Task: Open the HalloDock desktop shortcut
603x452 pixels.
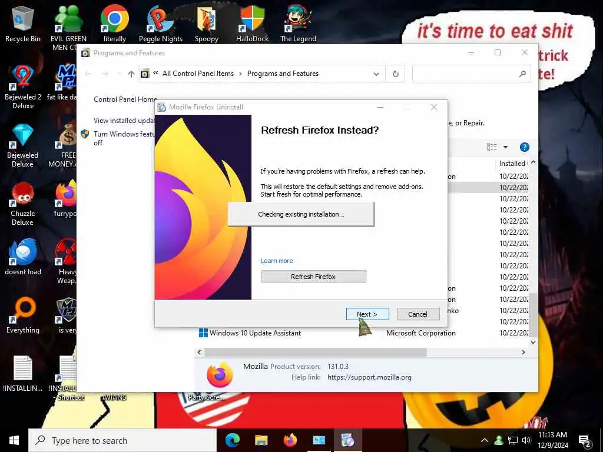Action: tap(252, 24)
